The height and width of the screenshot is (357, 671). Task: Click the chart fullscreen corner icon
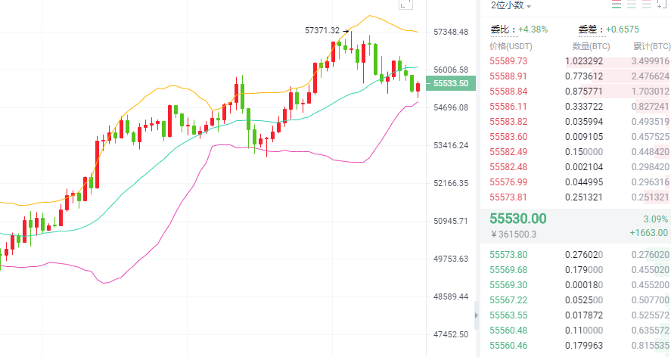[407, 4]
